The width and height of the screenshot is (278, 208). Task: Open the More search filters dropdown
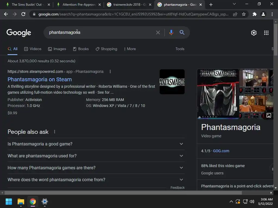coord(130,49)
